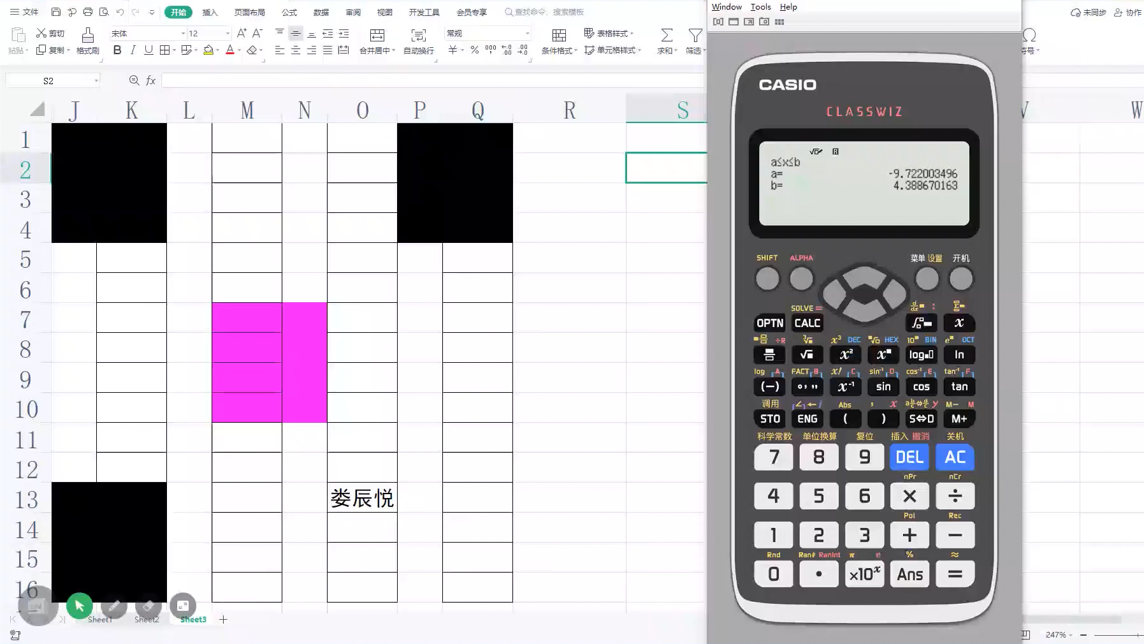Click the fill color bucket swatch
Image resolution: width=1144 pixels, height=644 pixels.
coord(208,50)
